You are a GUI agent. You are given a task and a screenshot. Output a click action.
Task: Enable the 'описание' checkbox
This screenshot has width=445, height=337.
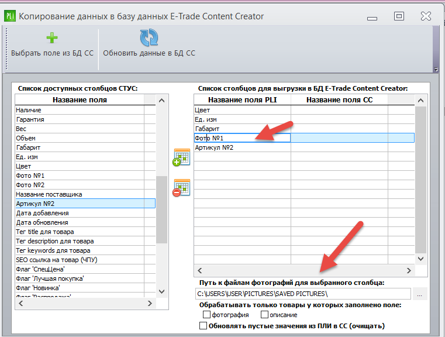(x=264, y=315)
